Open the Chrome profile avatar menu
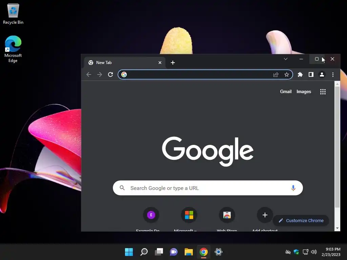Screen dimensions: 347x260 (322, 74)
